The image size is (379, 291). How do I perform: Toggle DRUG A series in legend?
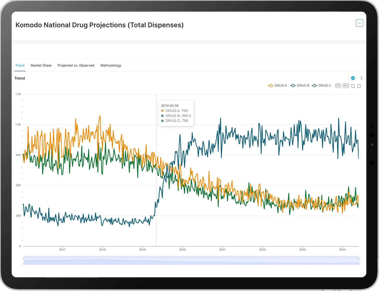pos(277,85)
